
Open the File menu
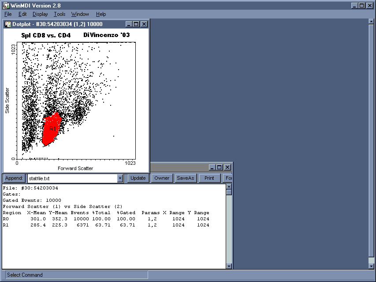[x=8, y=14]
